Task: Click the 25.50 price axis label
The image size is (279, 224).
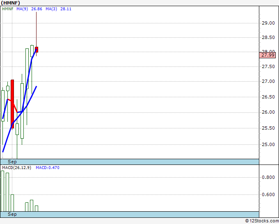Action: point(268,128)
